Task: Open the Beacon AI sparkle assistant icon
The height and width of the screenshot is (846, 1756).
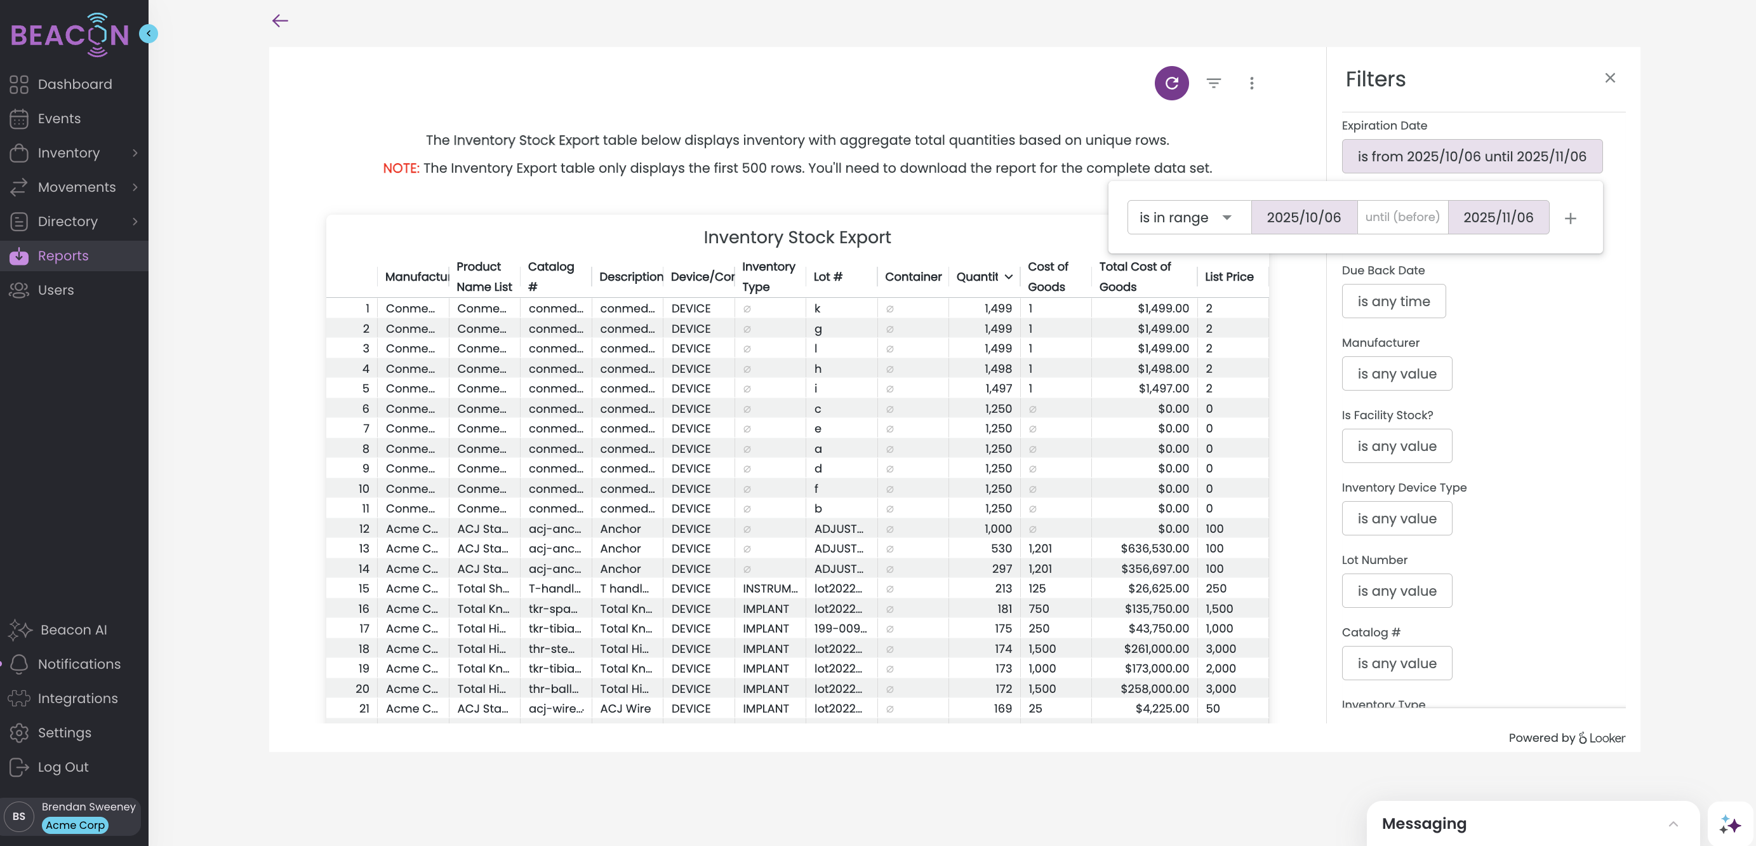Action: [x=1729, y=824]
